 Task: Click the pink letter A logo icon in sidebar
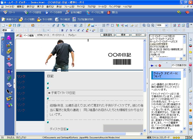pos(9,38)
